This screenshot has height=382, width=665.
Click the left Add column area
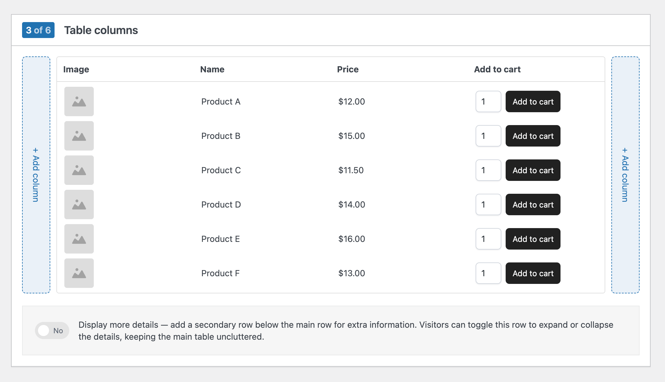tap(36, 175)
